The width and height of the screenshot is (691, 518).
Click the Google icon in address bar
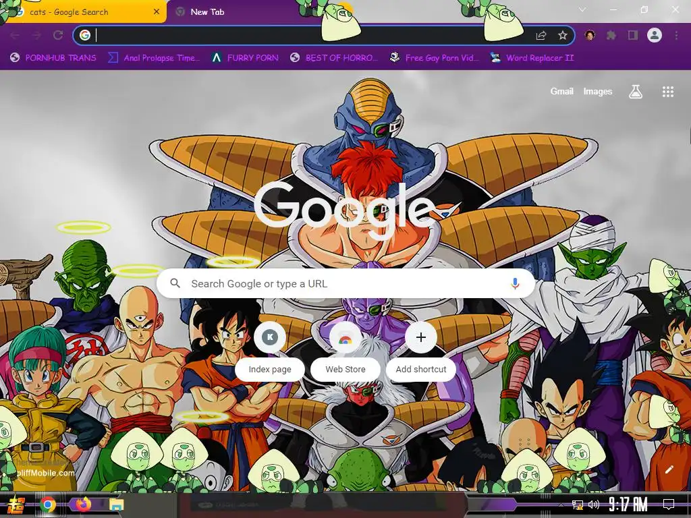point(85,35)
